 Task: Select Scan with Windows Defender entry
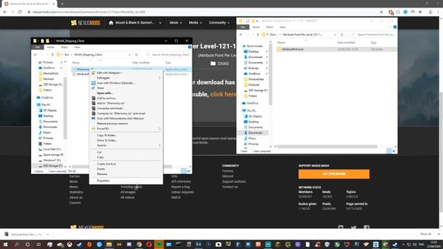coord(116,83)
